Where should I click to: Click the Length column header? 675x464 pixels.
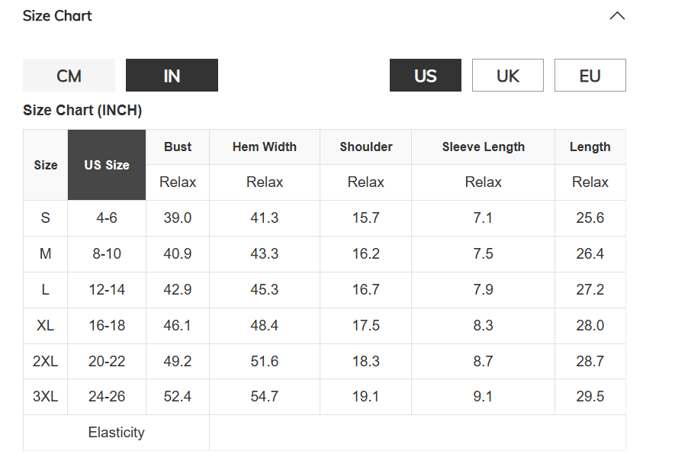[x=590, y=147]
